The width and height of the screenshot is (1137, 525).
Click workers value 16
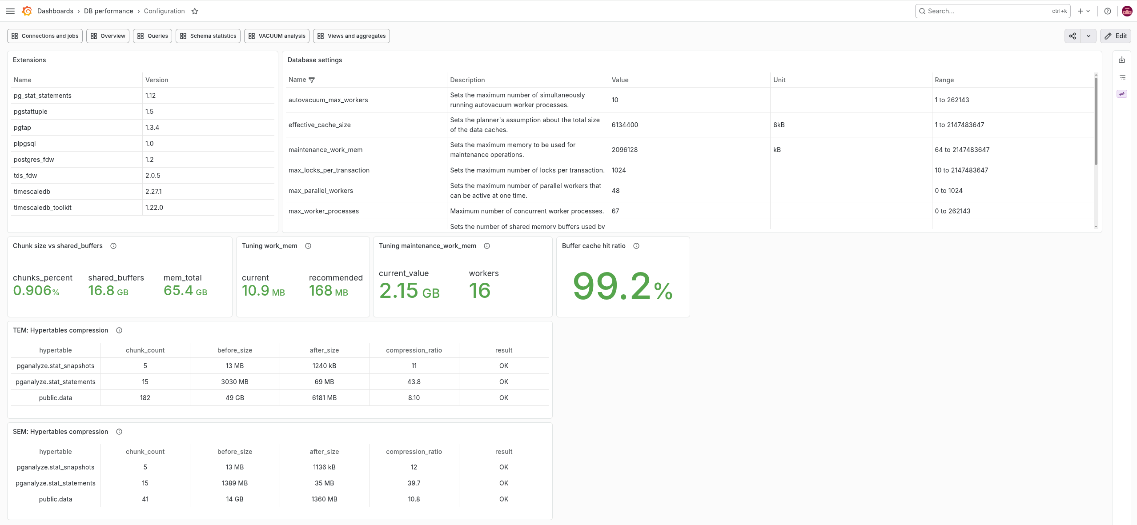[480, 291]
